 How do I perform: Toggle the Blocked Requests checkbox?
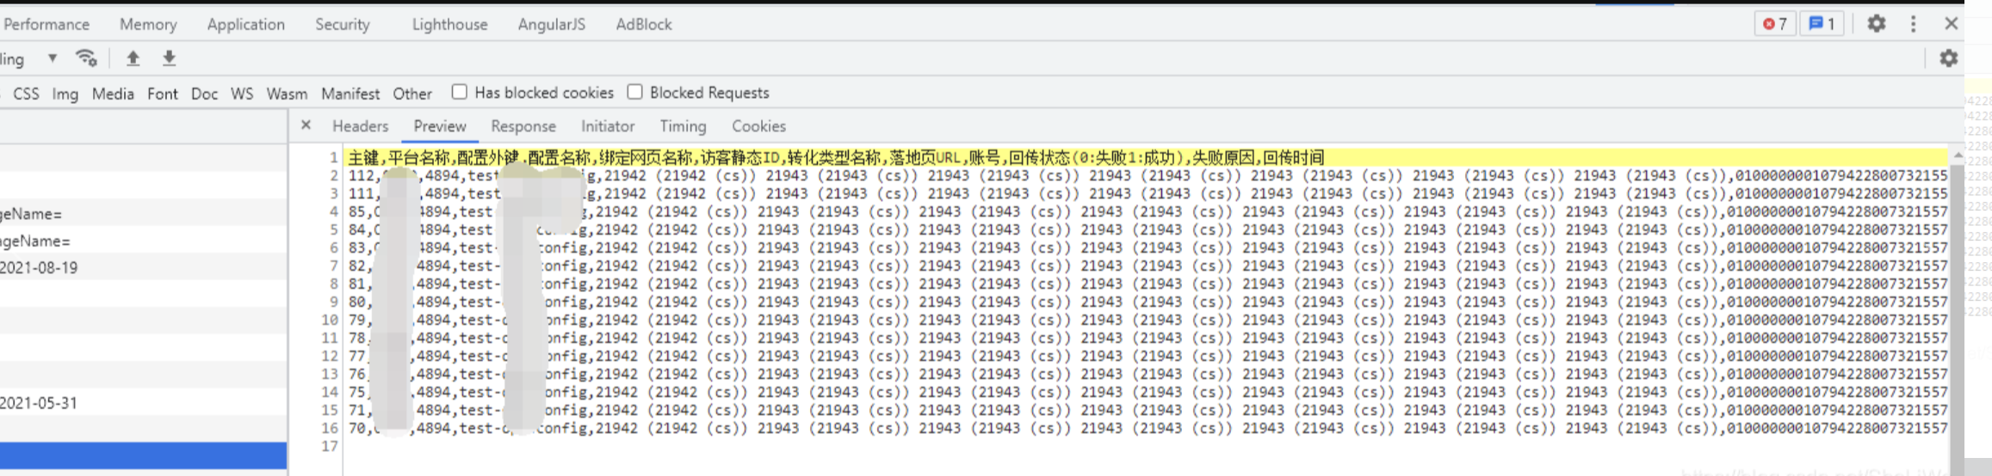pyautogui.click(x=635, y=92)
